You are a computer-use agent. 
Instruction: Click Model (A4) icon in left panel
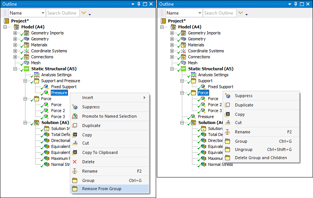point(16,27)
